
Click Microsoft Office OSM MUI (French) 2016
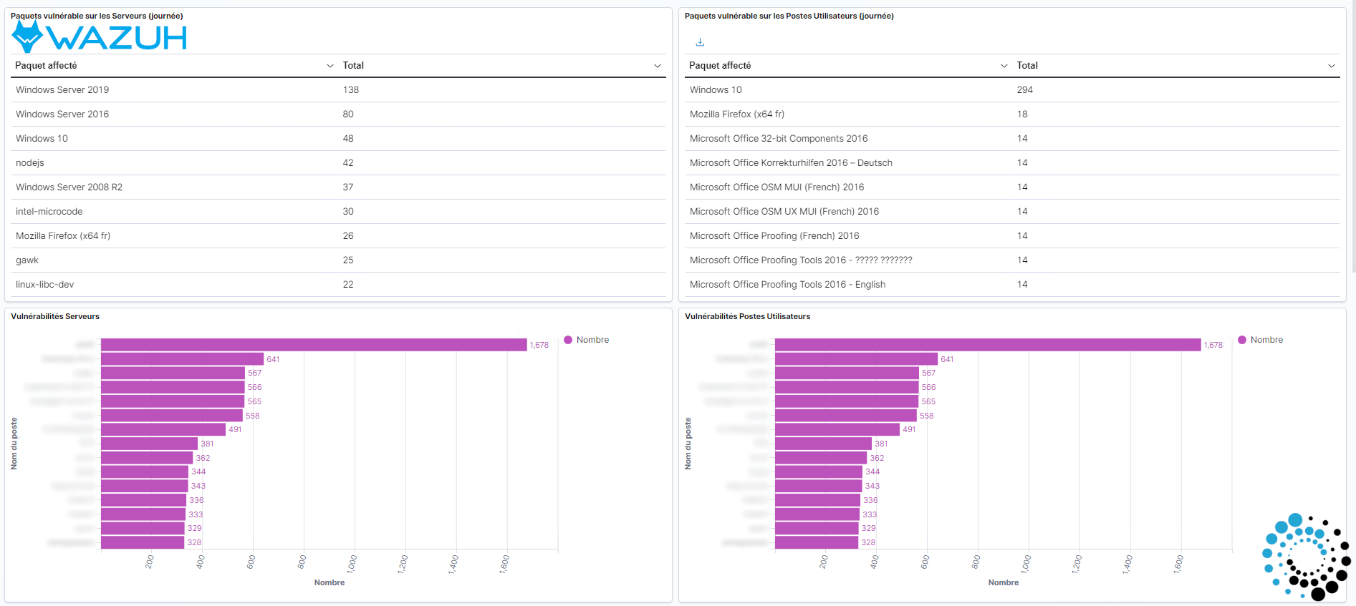(x=776, y=187)
